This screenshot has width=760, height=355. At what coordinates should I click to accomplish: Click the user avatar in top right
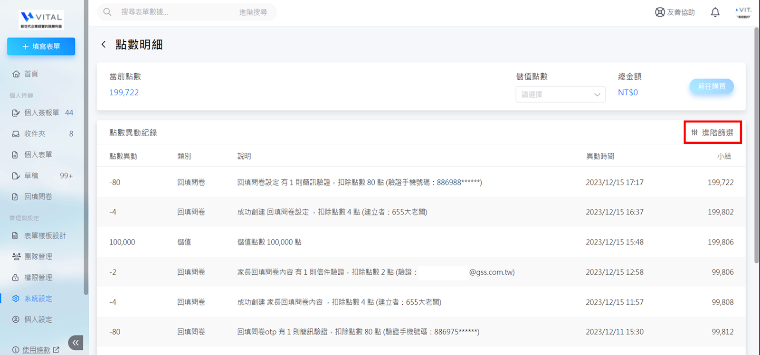[x=743, y=12]
